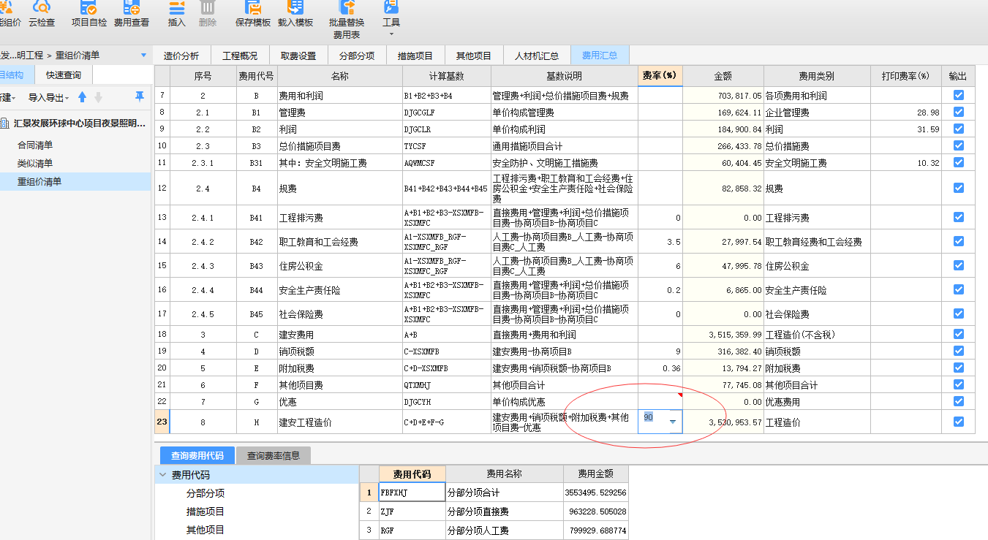Select 分部分项 under 费用代码 tree
The height and width of the screenshot is (540, 988).
coord(205,493)
